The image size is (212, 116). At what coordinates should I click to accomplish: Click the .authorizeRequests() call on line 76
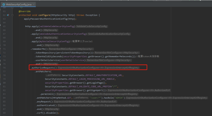coord(44,68)
